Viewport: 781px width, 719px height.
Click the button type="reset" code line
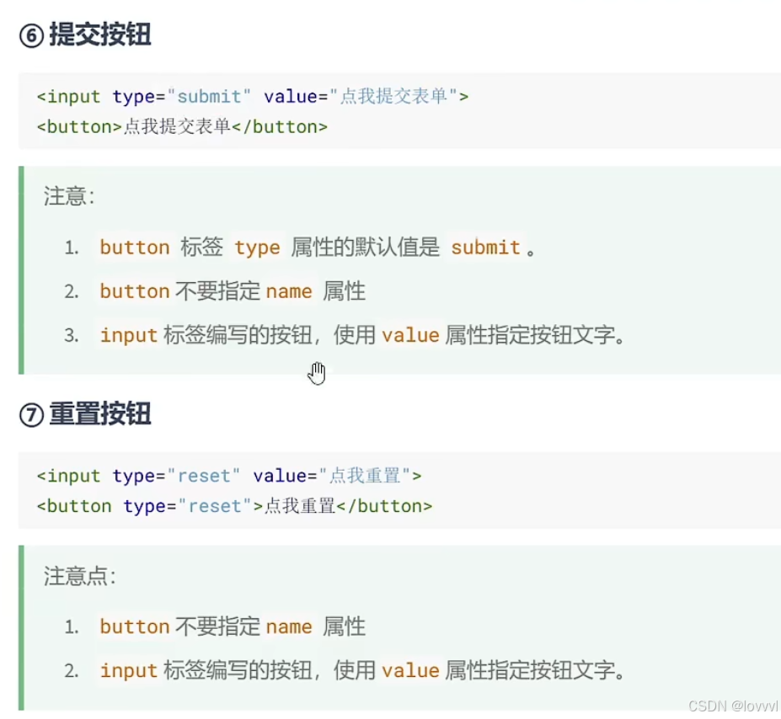point(234,506)
